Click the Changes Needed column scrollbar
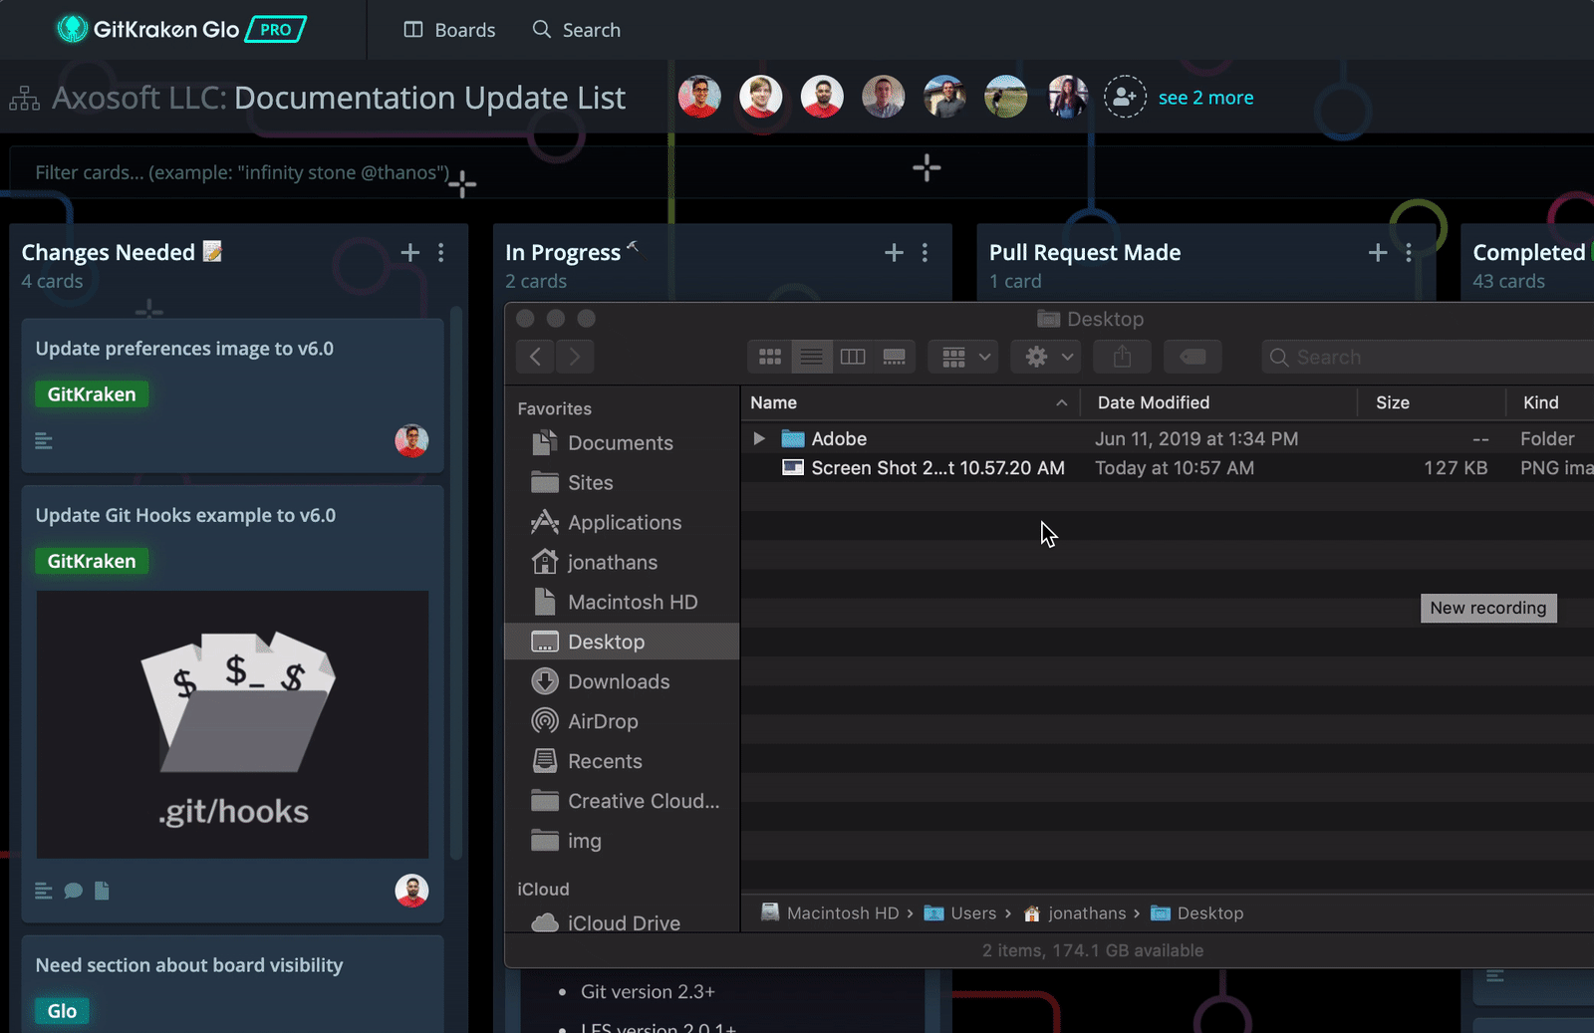This screenshot has height=1033, width=1594. pyautogui.click(x=457, y=583)
